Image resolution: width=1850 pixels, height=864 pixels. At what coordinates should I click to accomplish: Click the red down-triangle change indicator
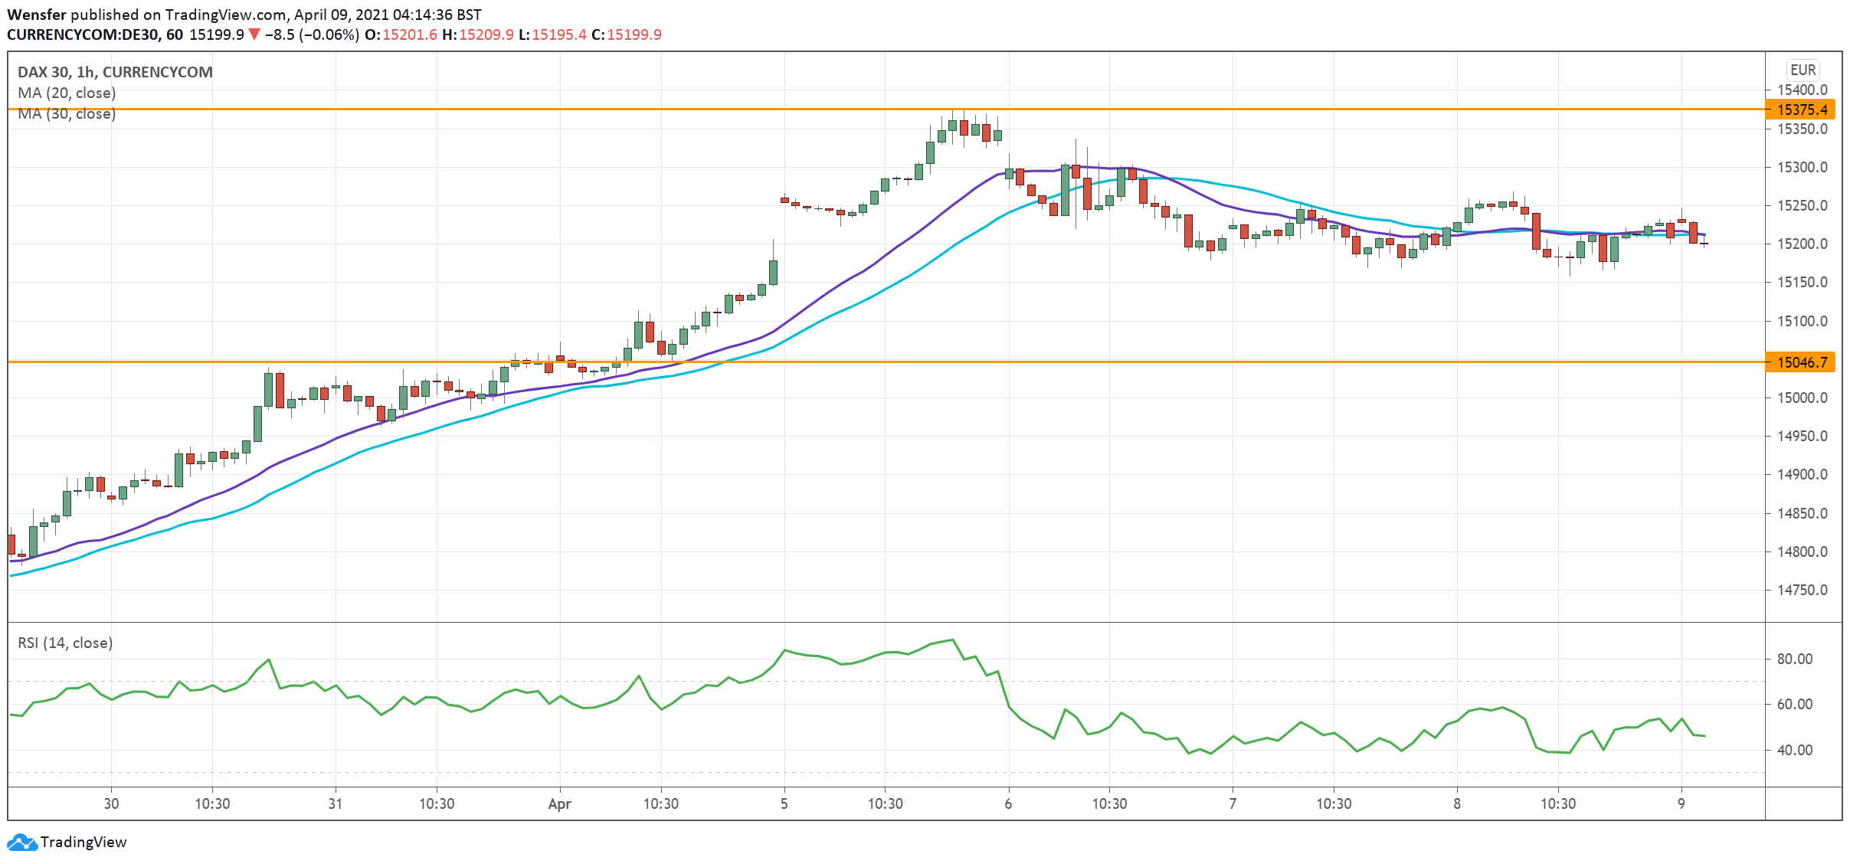(x=254, y=34)
